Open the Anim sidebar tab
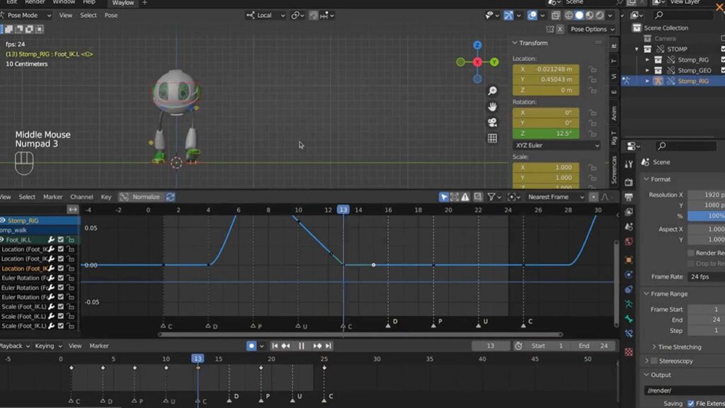This screenshot has width=725, height=408. point(614,113)
